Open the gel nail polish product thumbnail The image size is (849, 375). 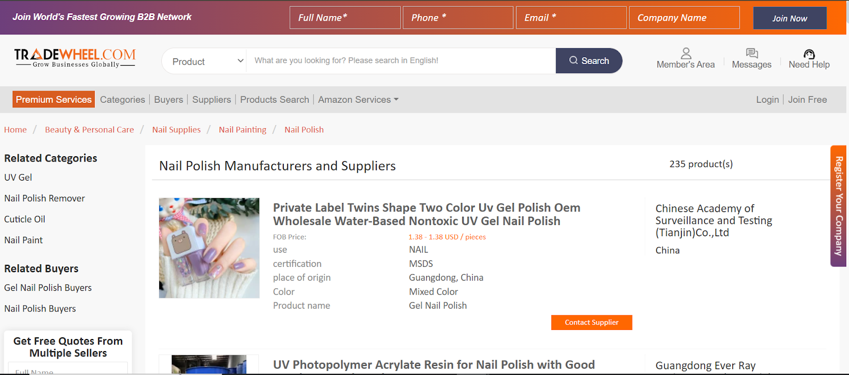pos(209,248)
